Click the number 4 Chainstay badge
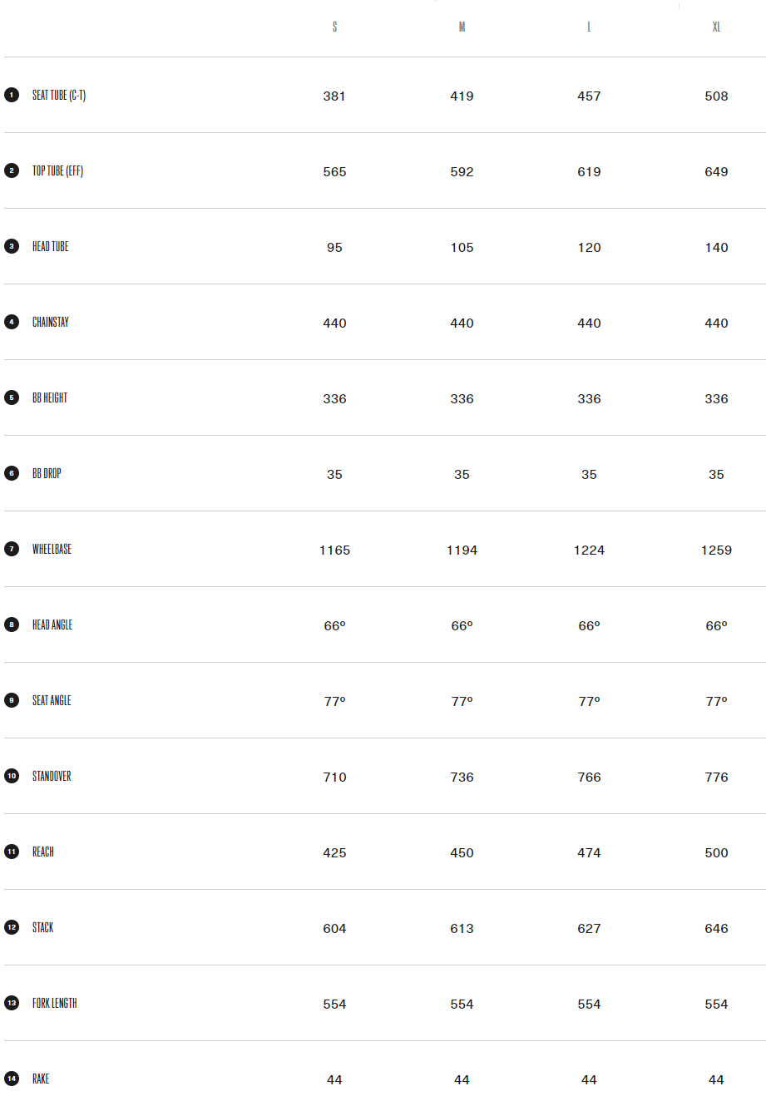766x1096 pixels. [x=12, y=322]
